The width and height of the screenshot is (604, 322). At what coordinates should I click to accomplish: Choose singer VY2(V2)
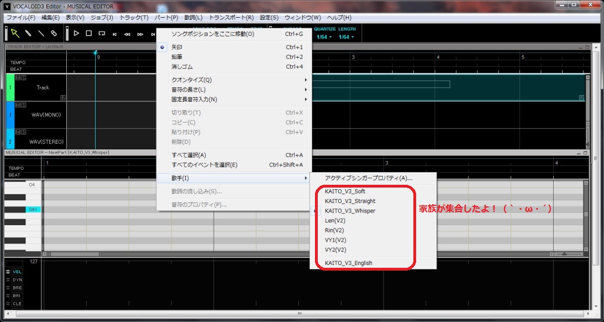coord(373,250)
